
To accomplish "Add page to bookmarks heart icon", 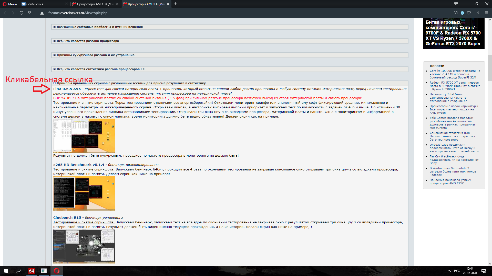I will (469, 13).
